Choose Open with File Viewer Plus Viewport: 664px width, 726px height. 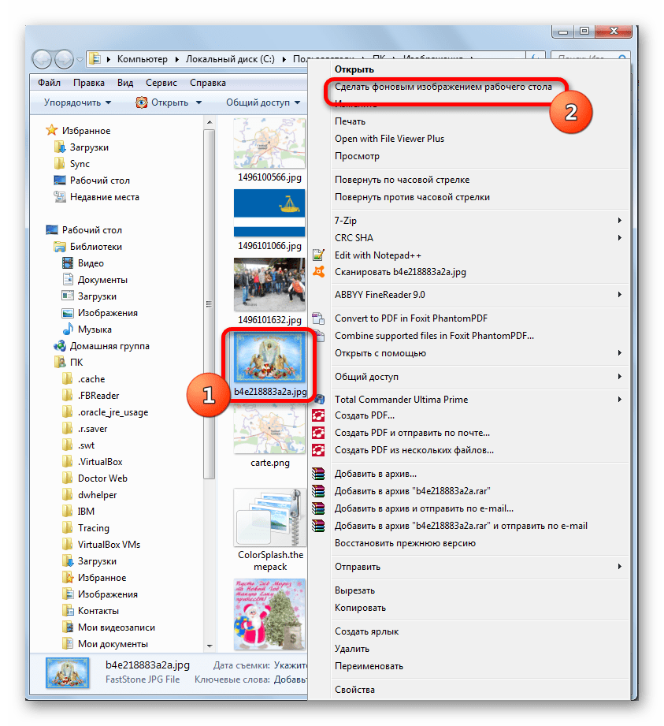(x=390, y=139)
